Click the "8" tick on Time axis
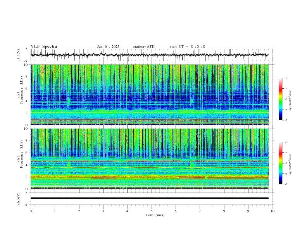 click(x=224, y=211)
